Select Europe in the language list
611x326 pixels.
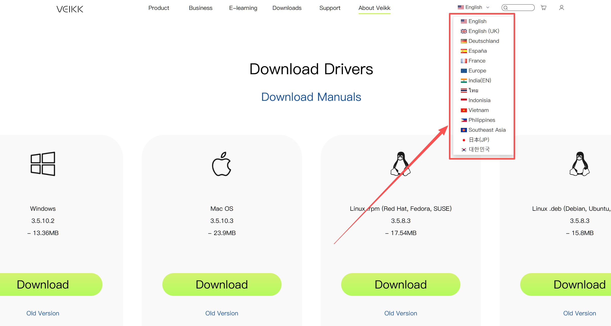(x=477, y=71)
